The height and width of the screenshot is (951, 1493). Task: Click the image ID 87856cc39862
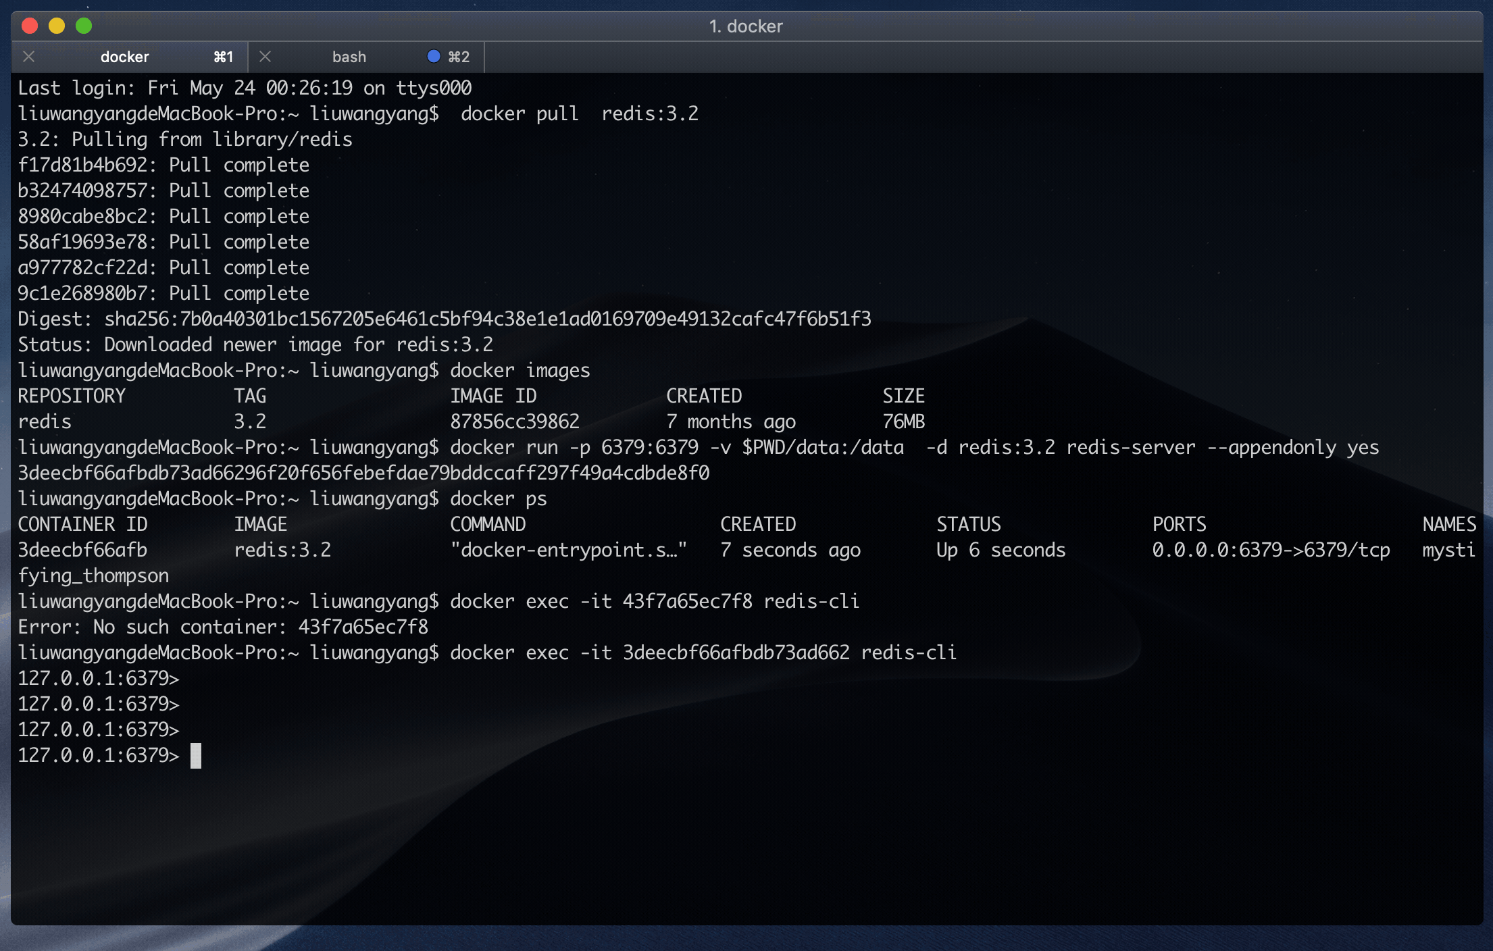(515, 421)
